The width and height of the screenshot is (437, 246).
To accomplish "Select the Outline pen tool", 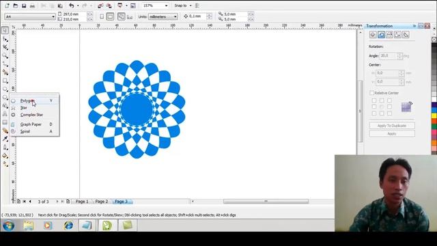I will pos(5,147).
